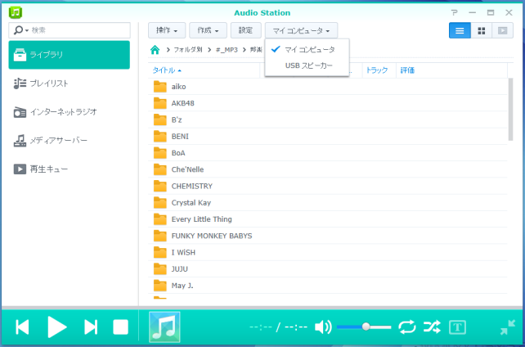The height and width of the screenshot is (347, 525).
Task: Select the AKB48 row text
Action: coord(183,103)
